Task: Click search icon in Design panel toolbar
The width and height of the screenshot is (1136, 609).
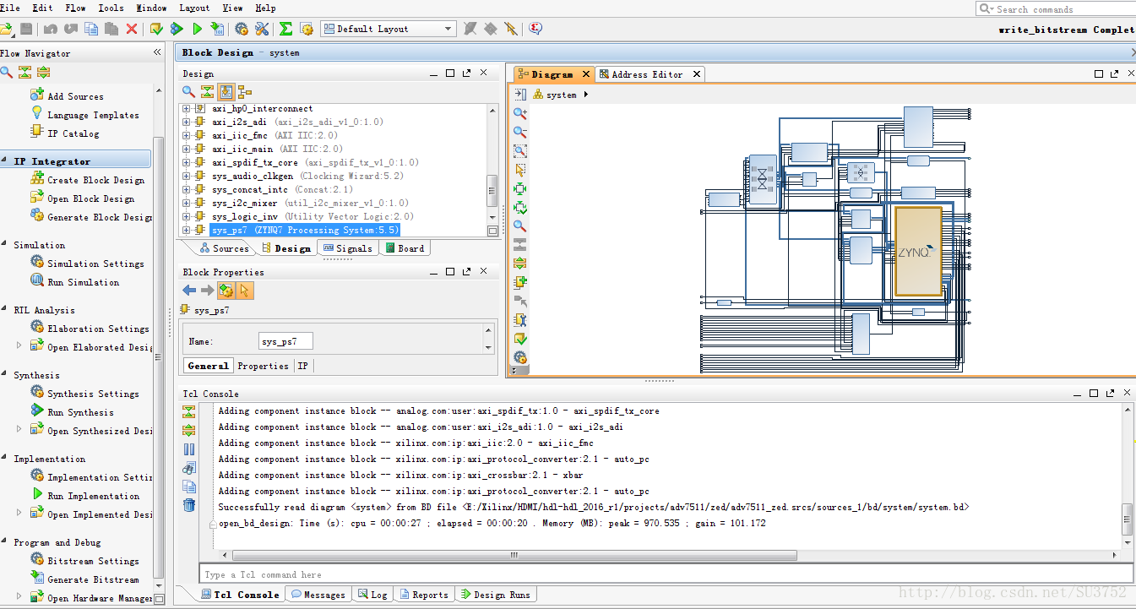Action: click(x=189, y=91)
